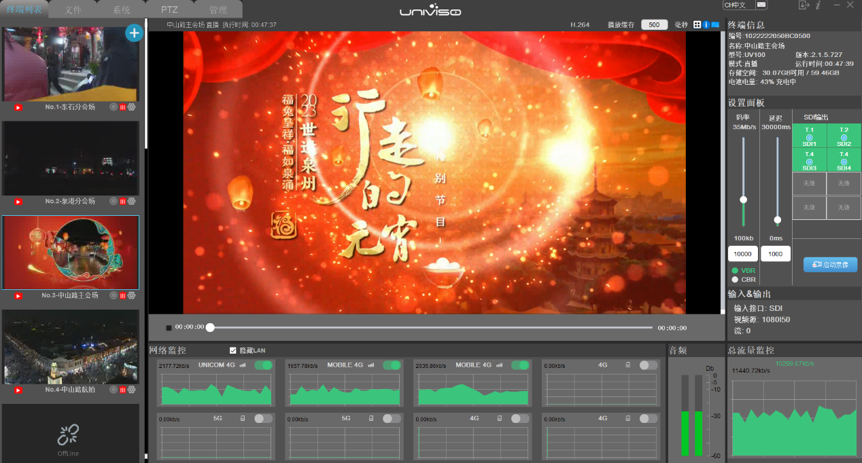
Task: Open the 管理 tab
Action: [x=218, y=10]
